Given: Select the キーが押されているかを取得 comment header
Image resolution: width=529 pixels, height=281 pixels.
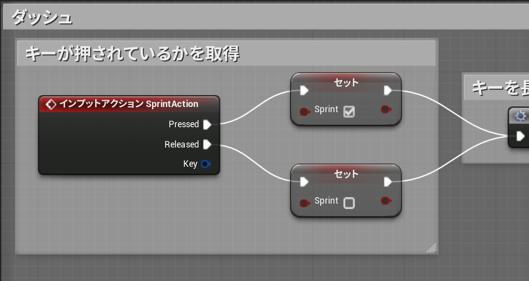Looking at the screenshot, I should pyautogui.click(x=226, y=53).
